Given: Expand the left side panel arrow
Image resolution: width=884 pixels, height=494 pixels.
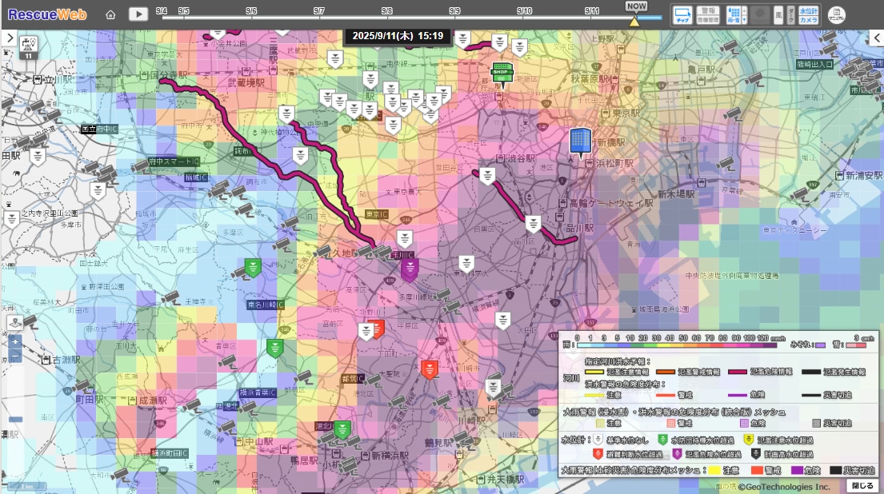Looking at the screenshot, I should 8,38.
